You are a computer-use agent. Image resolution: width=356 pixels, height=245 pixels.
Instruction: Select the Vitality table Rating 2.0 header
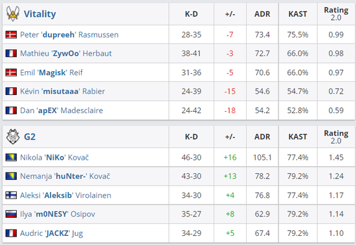tap(336, 14)
